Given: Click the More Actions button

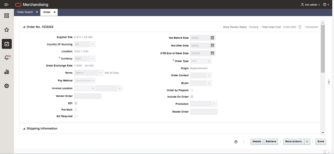Looking at the screenshot, I should 293,141.
